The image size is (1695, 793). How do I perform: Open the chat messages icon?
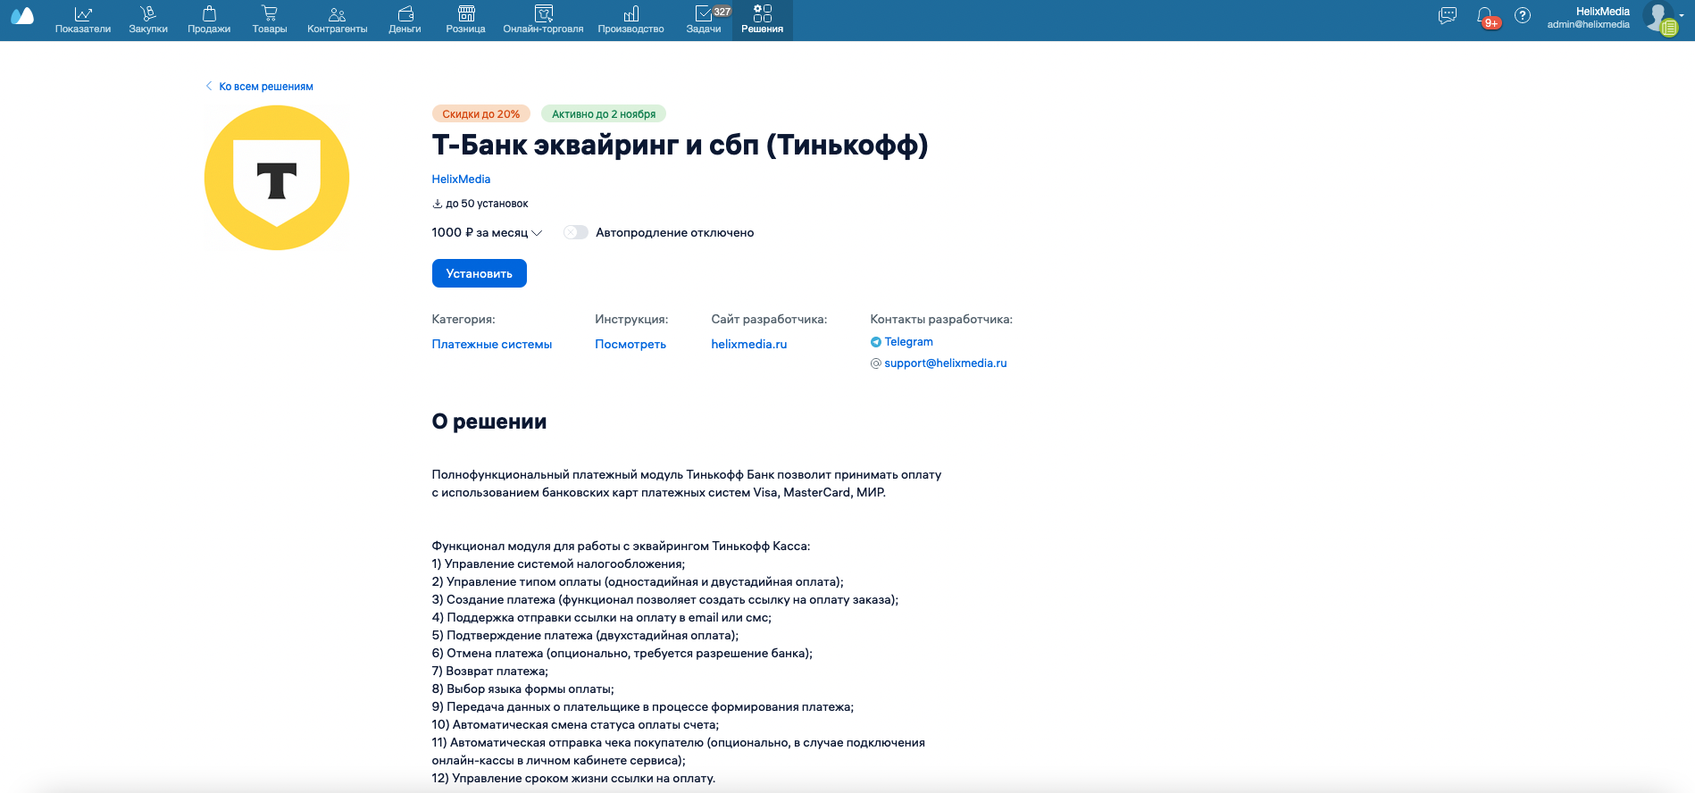[1448, 16]
